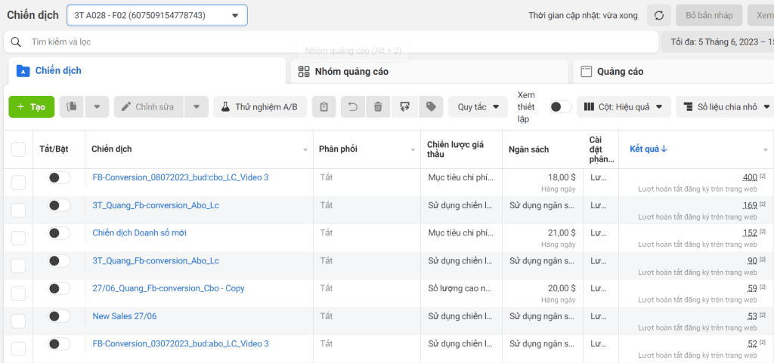Expand the duplicate options dropdown arrow
The width and height of the screenshot is (774, 363).
97,106
